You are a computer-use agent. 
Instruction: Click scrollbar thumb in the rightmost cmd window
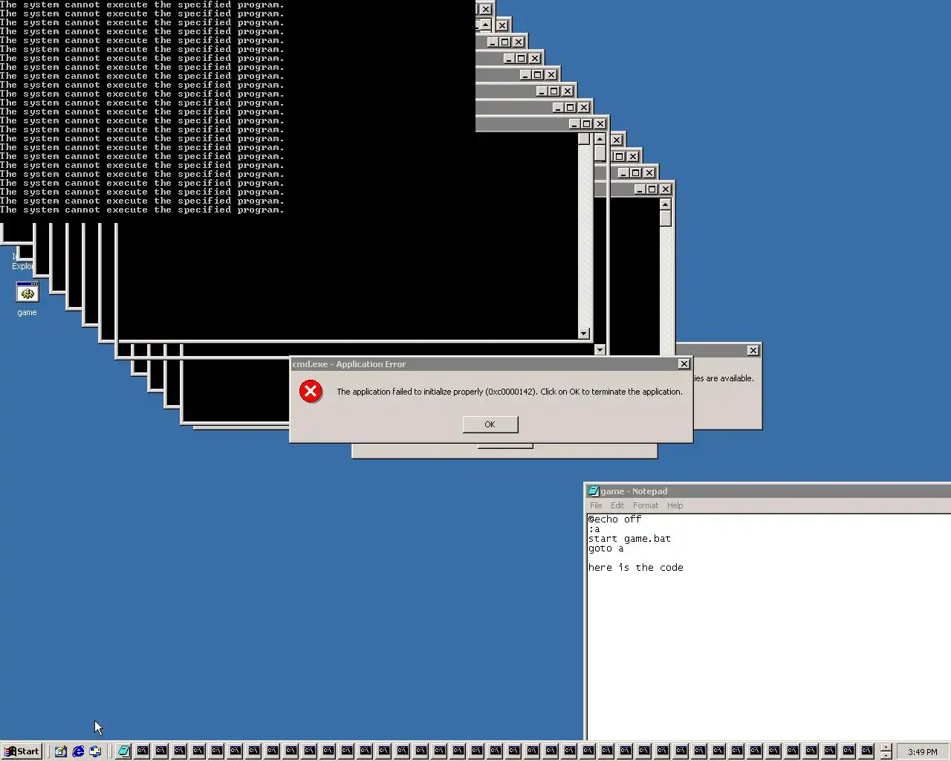click(x=665, y=218)
